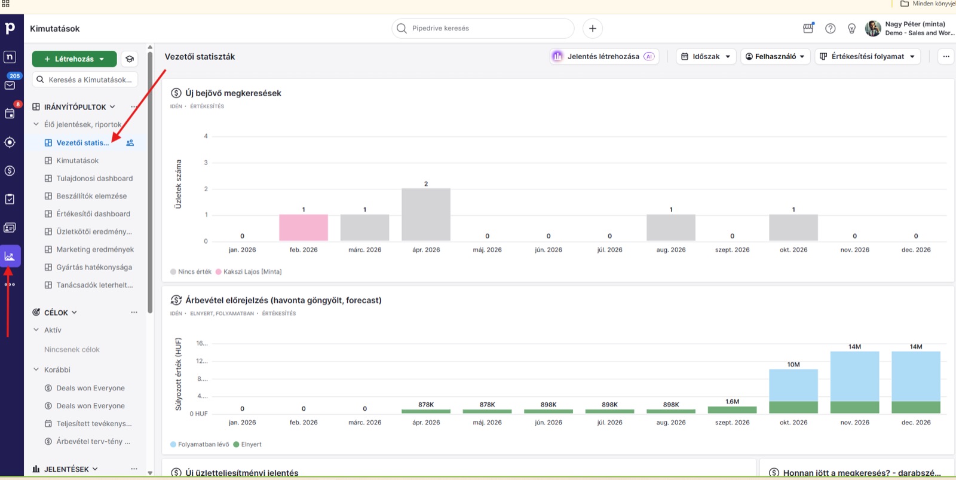The width and height of the screenshot is (956, 480).
Task: Open Tulajdonosi dashboard
Action: (94, 178)
